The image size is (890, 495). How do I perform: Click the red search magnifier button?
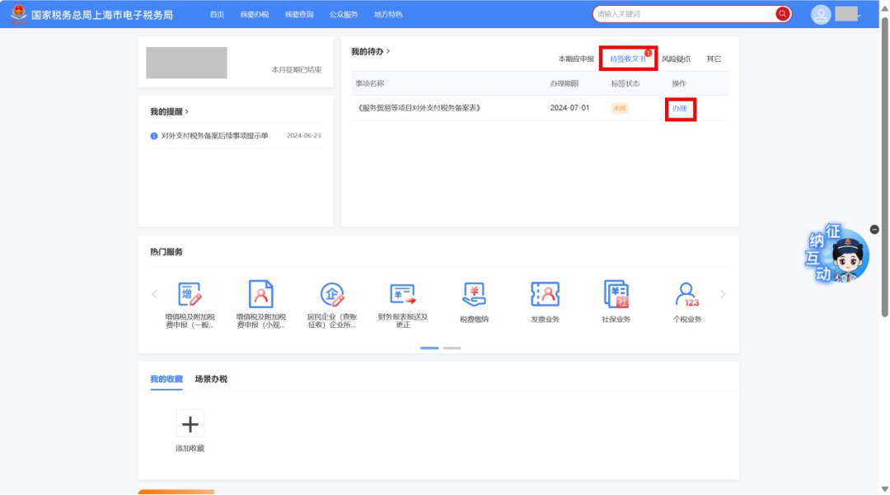click(x=782, y=14)
